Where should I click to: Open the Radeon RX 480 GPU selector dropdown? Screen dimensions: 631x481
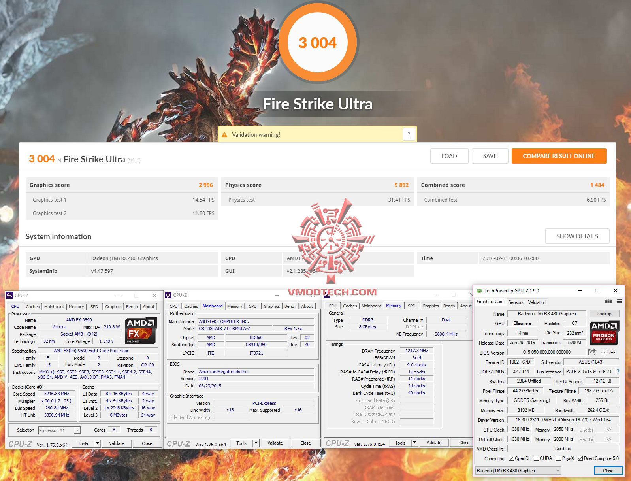click(518, 471)
